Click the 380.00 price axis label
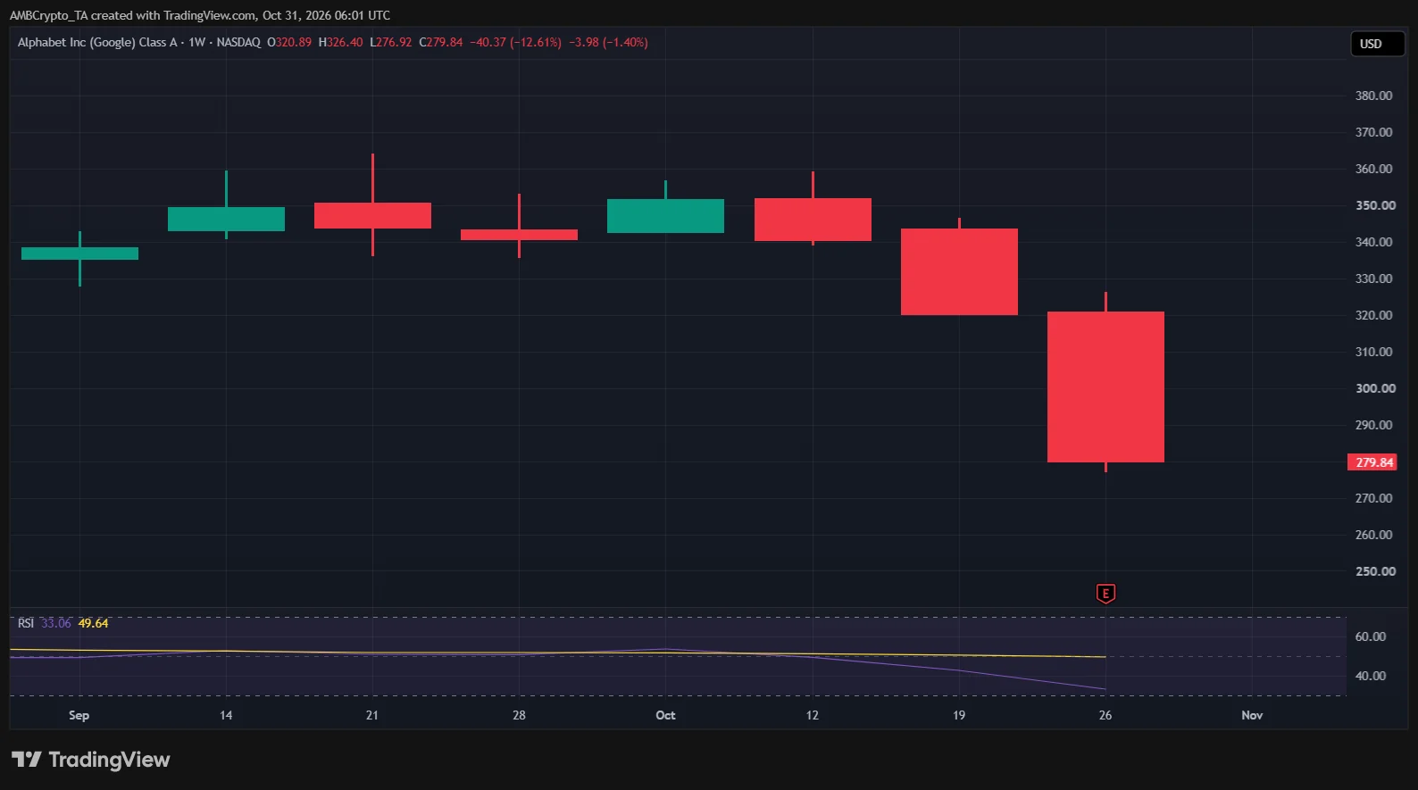The height and width of the screenshot is (790, 1418). pyautogui.click(x=1373, y=96)
